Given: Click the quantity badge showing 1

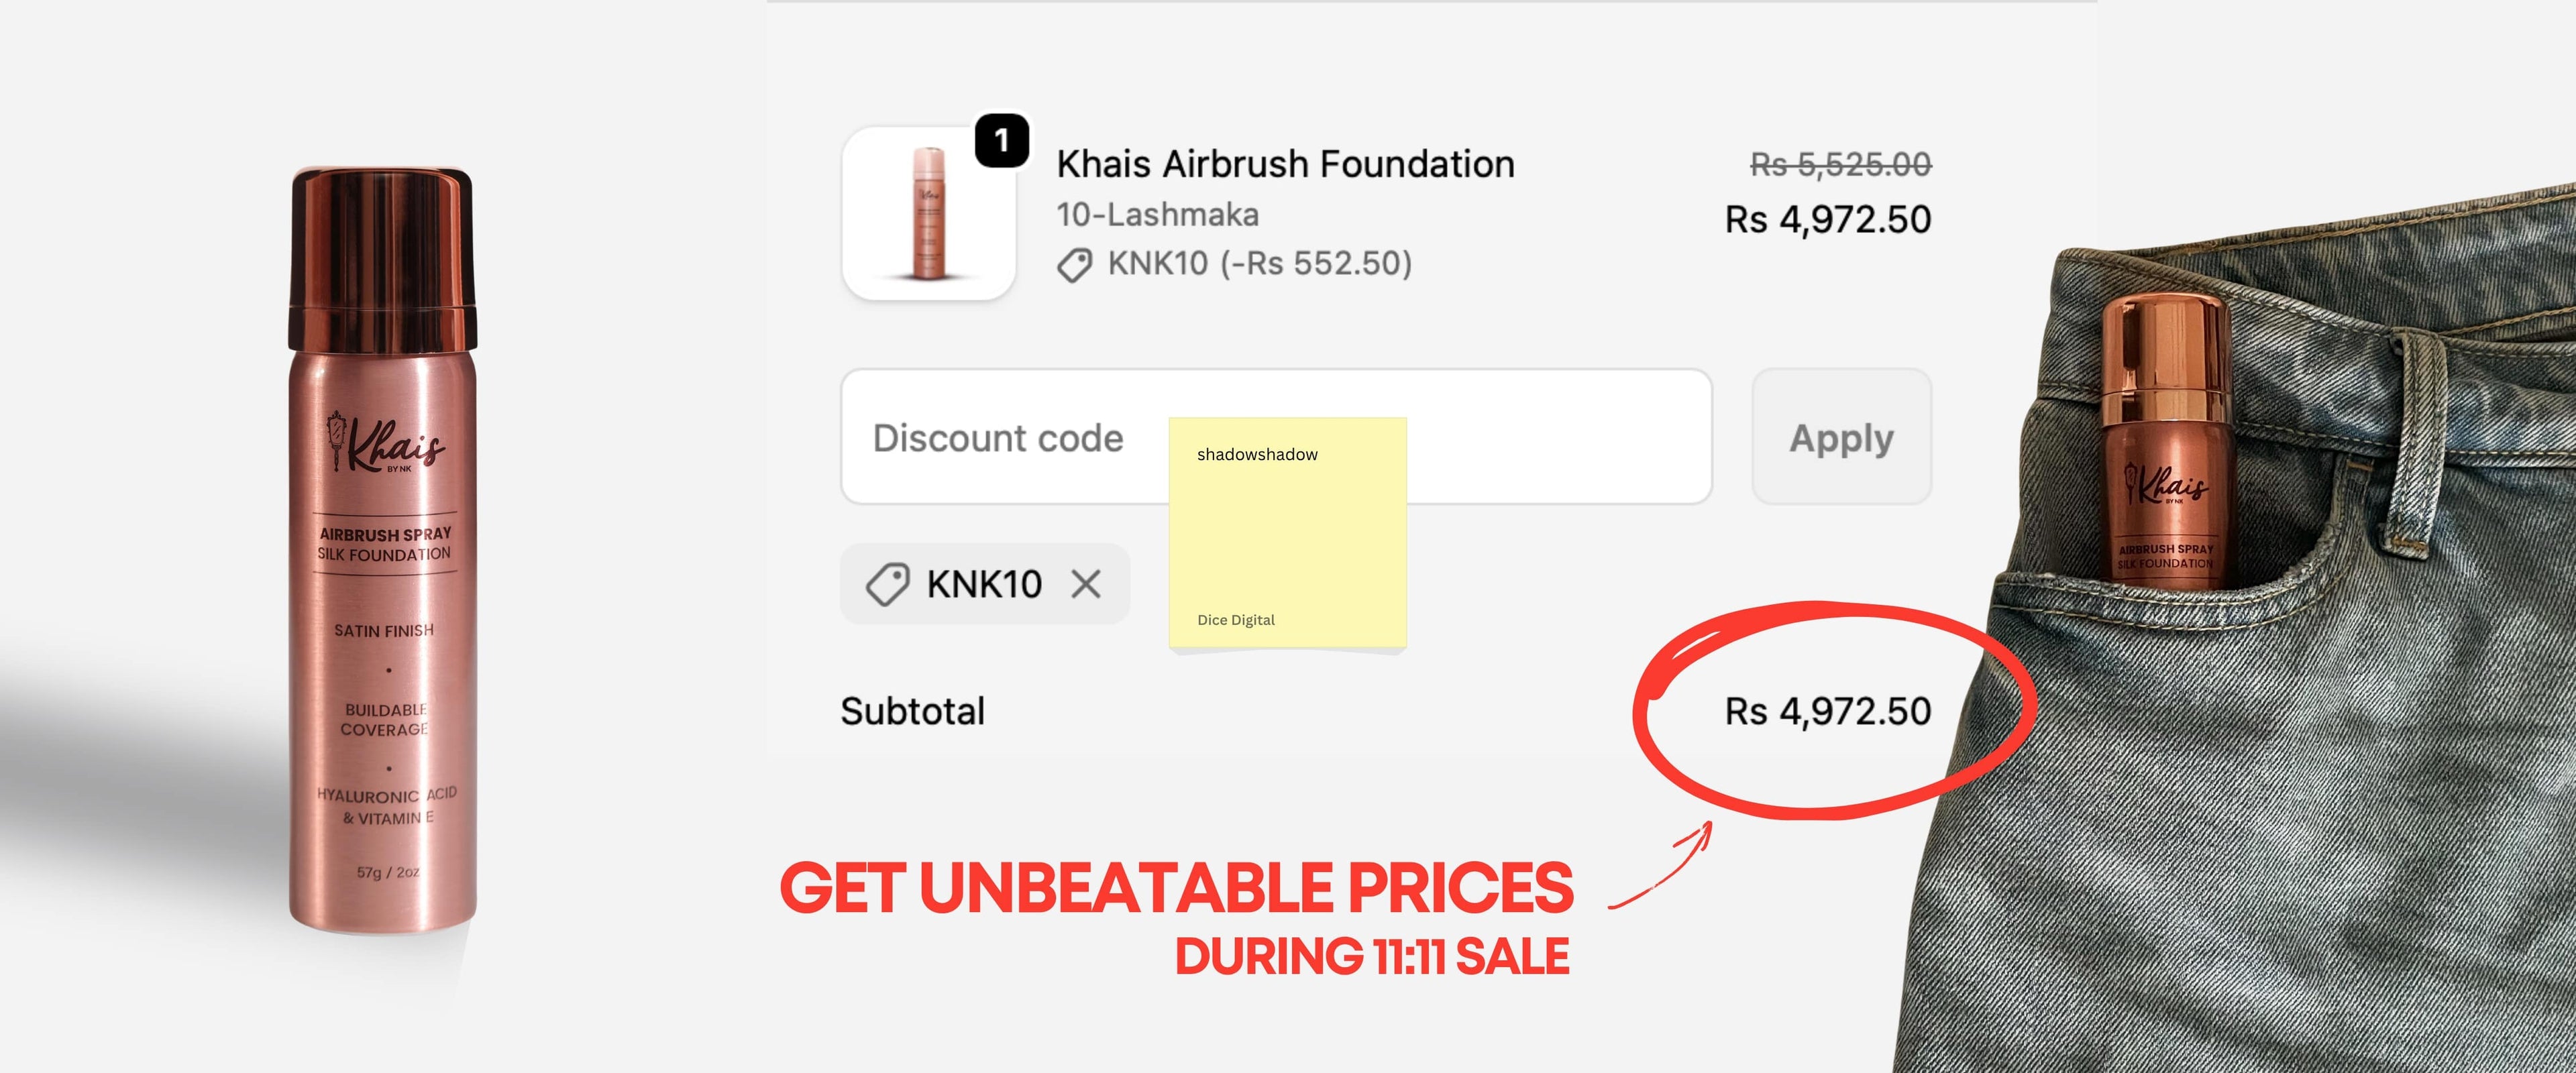Looking at the screenshot, I should [x=1001, y=141].
